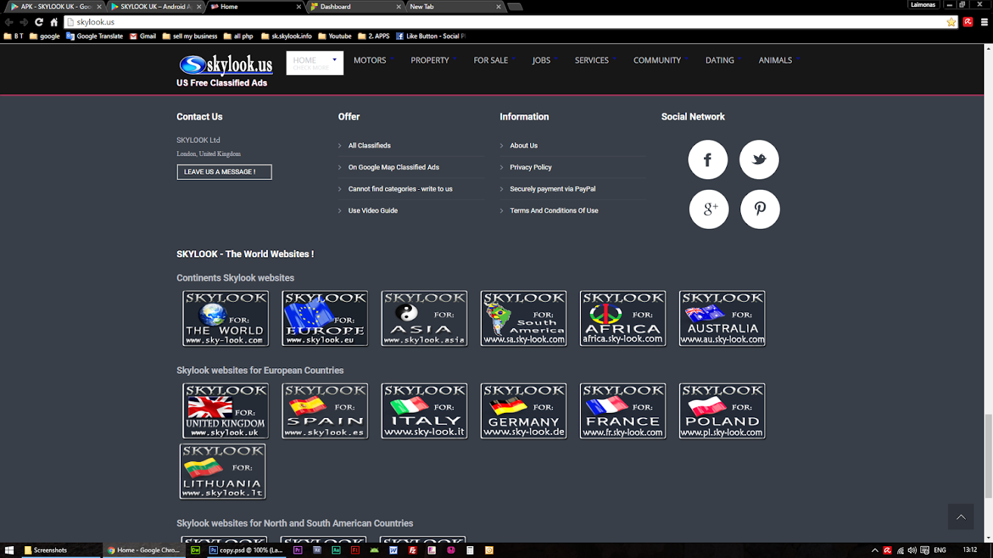Open After Effects from the taskbar
The width and height of the screenshot is (993, 558).
pyautogui.click(x=317, y=550)
